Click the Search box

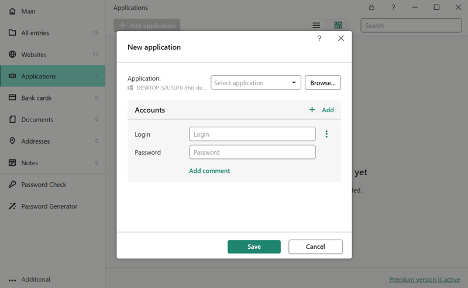[x=411, y=26]
